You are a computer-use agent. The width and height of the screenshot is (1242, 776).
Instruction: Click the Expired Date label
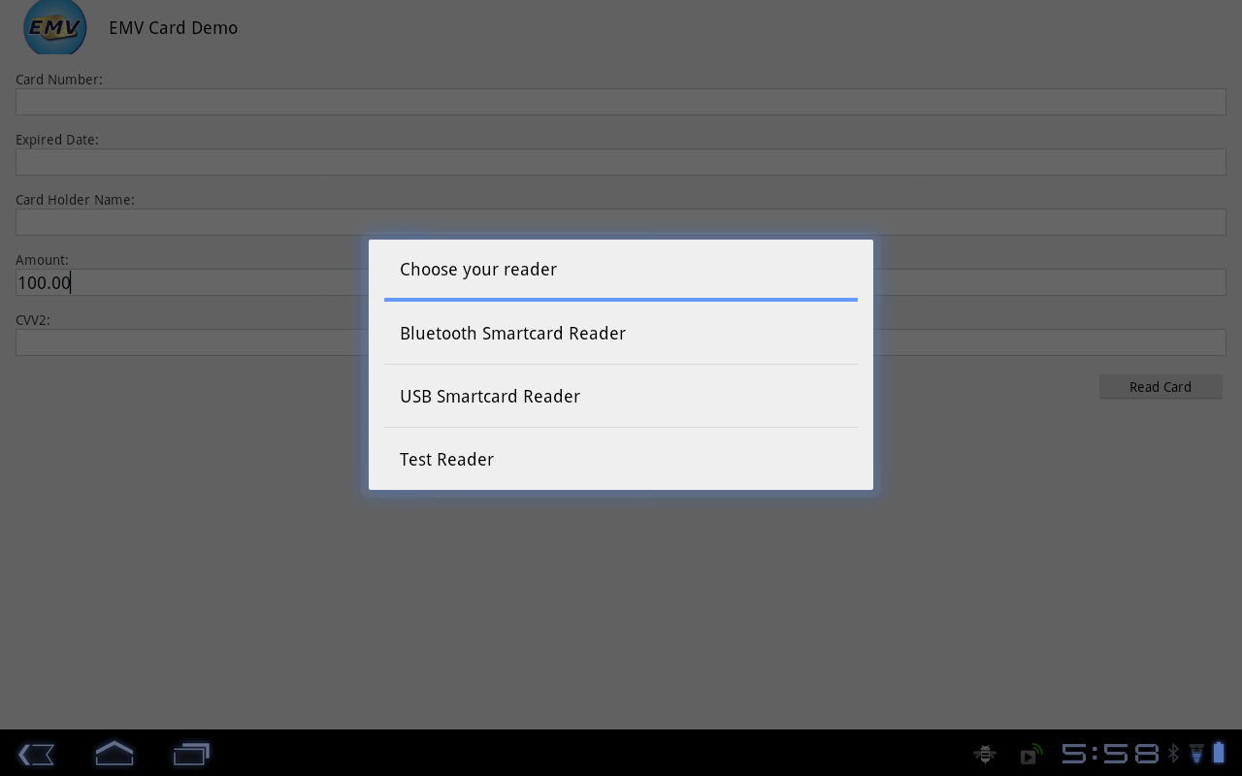tap(57, 140)
